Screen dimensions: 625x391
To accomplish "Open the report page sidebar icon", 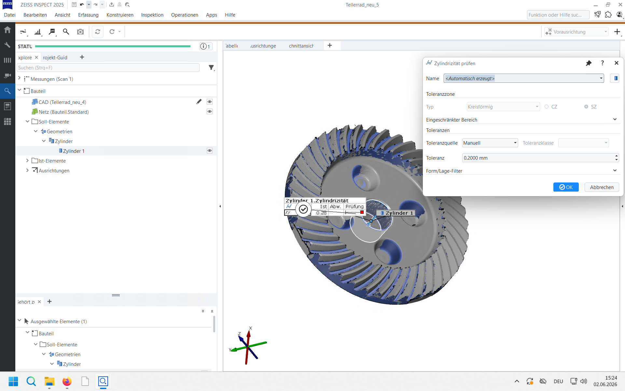I will tap(7, 106).
